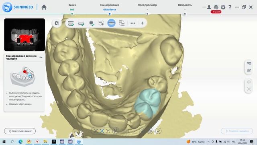Click the greyed next-step button bottom right

(237, 131)
